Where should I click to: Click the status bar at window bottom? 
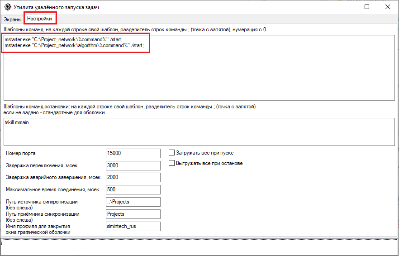(x=199, y=242)
